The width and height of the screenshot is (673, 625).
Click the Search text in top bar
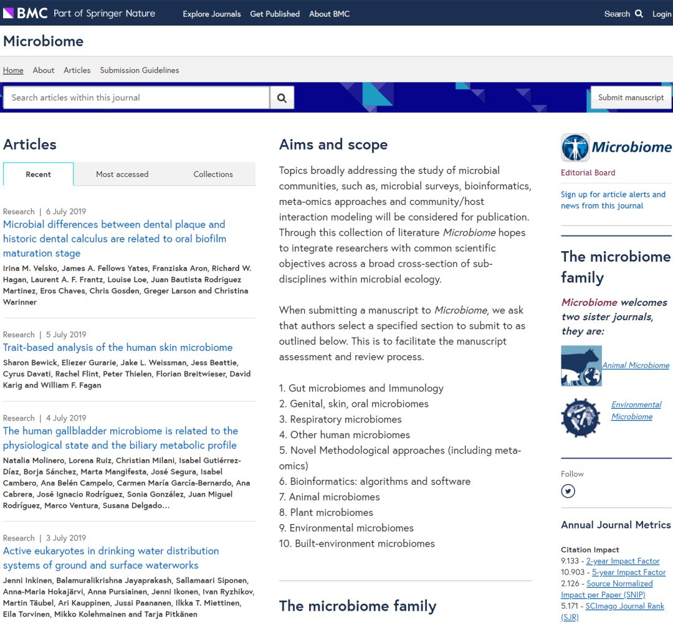[x=617, y=14]
